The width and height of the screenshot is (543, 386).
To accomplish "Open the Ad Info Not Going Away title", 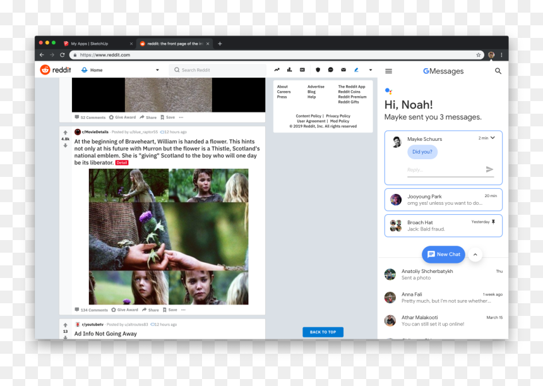I will coord(105,334).
